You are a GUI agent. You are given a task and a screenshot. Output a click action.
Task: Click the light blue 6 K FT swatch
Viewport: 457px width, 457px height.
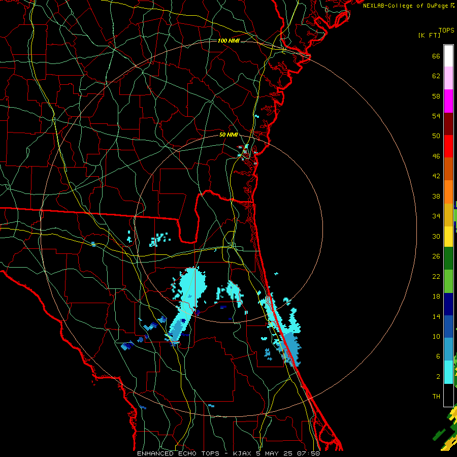pyautogui.click(x=448, y=349)
